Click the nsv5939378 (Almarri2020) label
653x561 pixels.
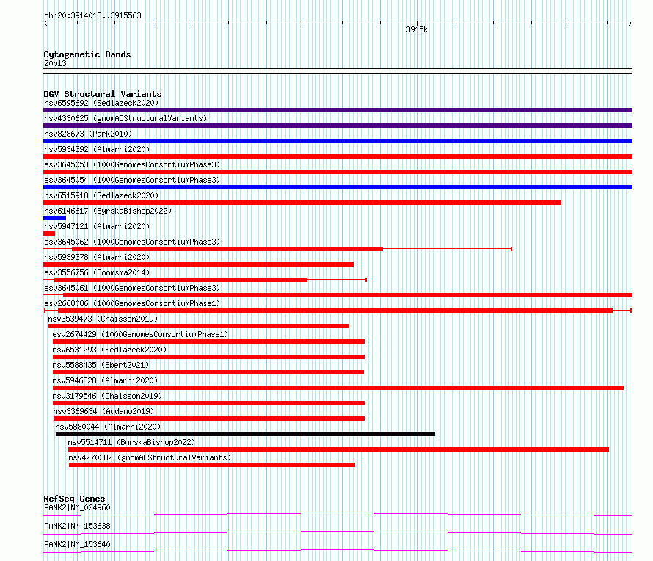coord(97,257)
